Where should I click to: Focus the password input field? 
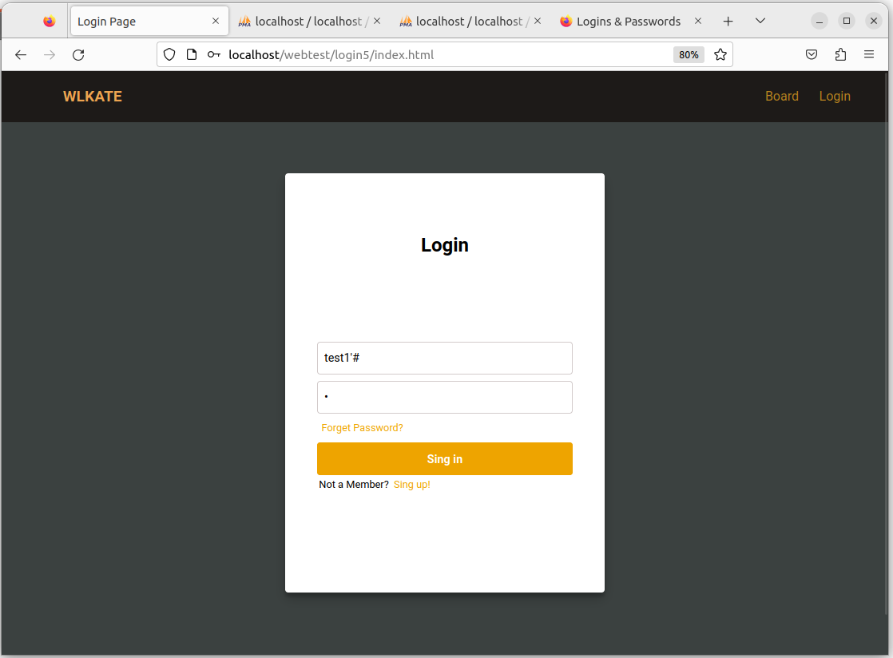(445, 398)
